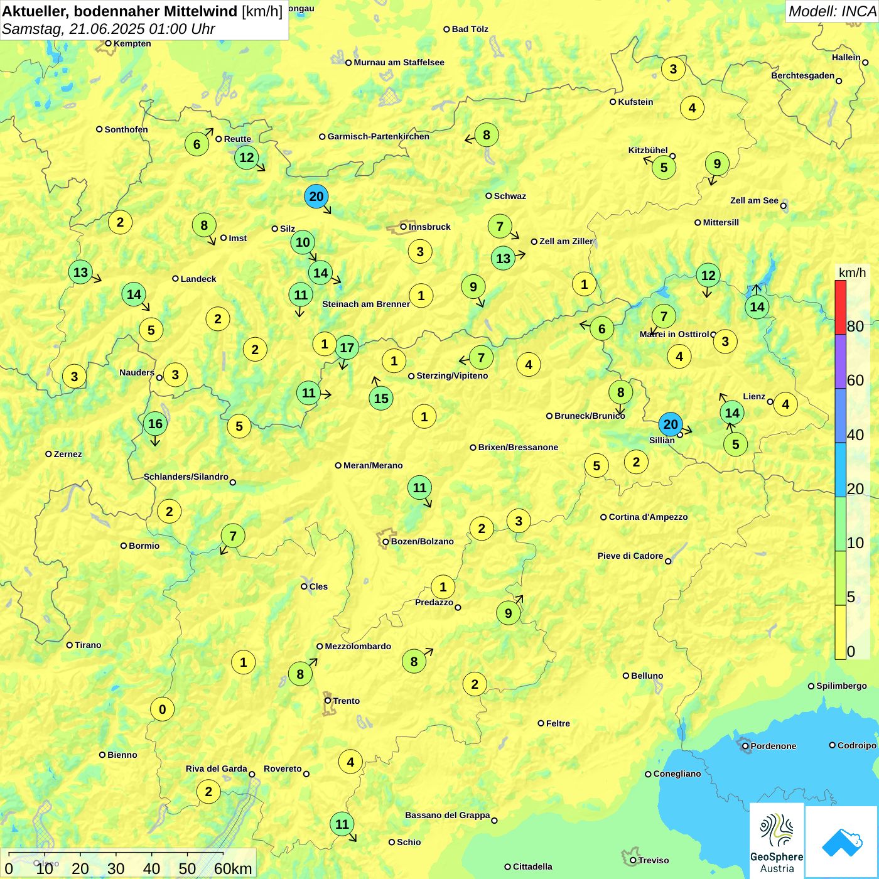The height and width of the screenshot is (879, 879).
Task: Click the Kempten city marker dot
Action: click(108, 43)
